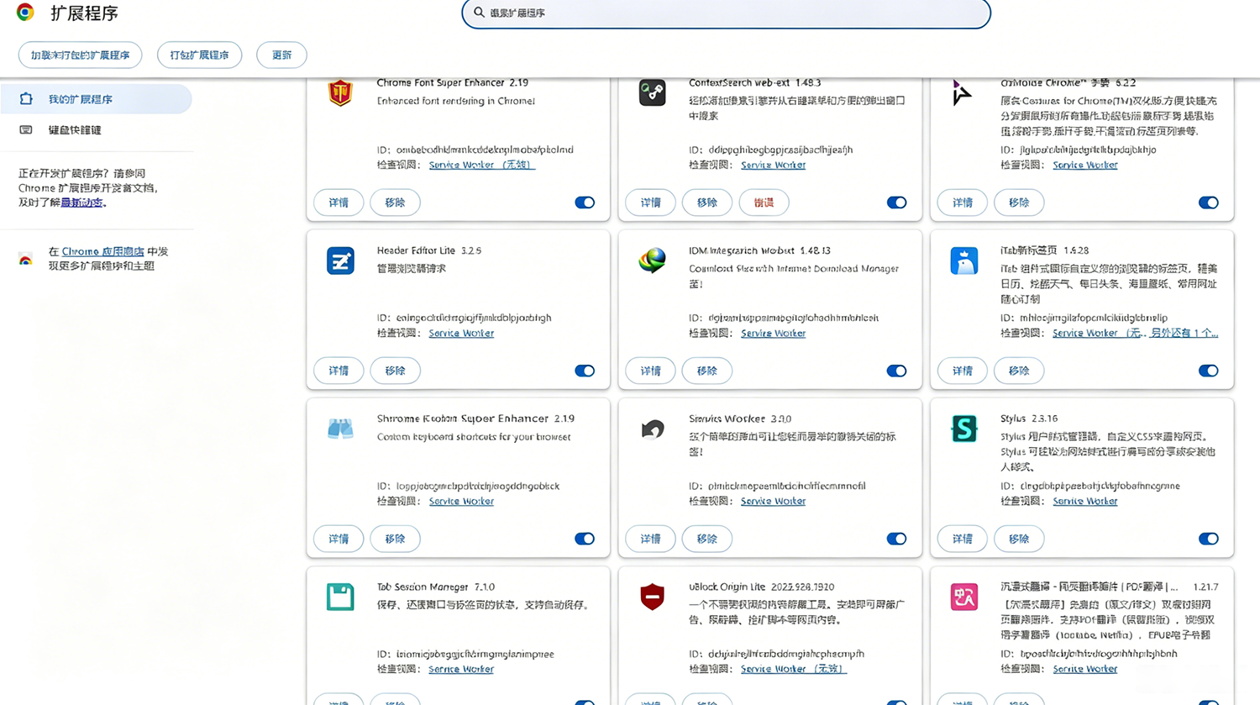Click 移除 on the custom keyboard shortcuts card
Screen dimensions: 1260x705
pyautogui.click(x=395, y=539)
